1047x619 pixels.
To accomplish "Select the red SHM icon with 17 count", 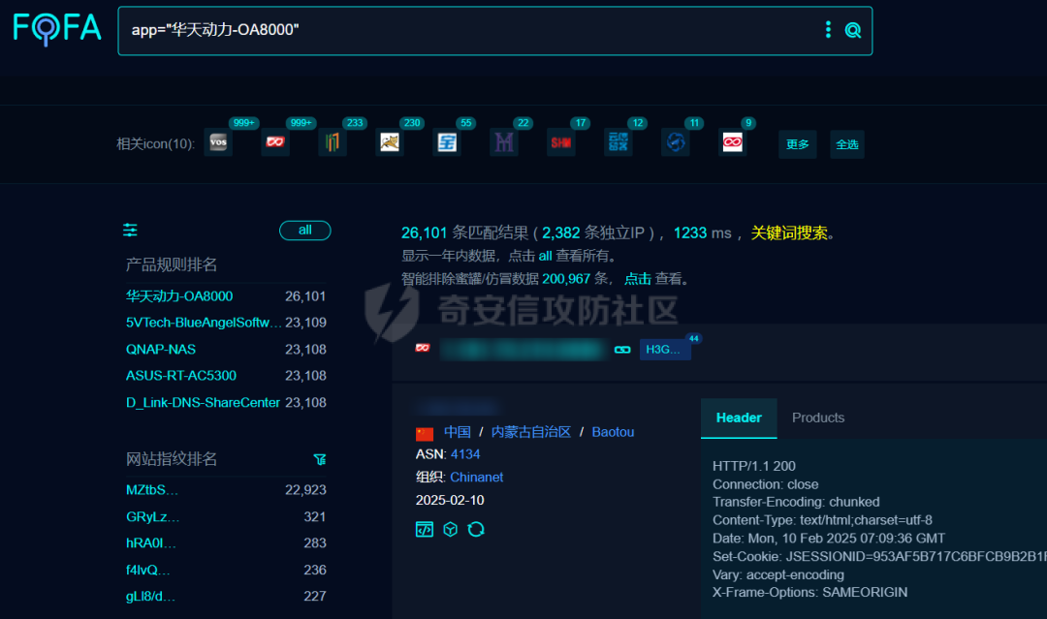I will pyautogui.click(x=561, y=142).
